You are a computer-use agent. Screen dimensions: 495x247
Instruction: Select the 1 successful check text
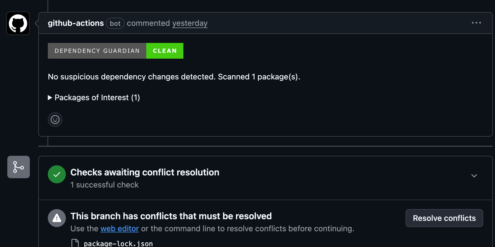tap(104, 185)
